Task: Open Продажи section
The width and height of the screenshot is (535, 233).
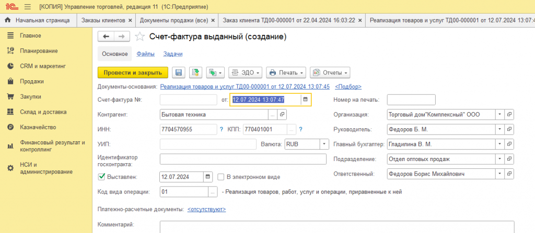Action: [32, 81]
